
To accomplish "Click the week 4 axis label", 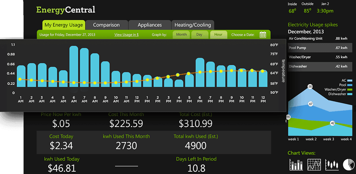I will 347,139.
